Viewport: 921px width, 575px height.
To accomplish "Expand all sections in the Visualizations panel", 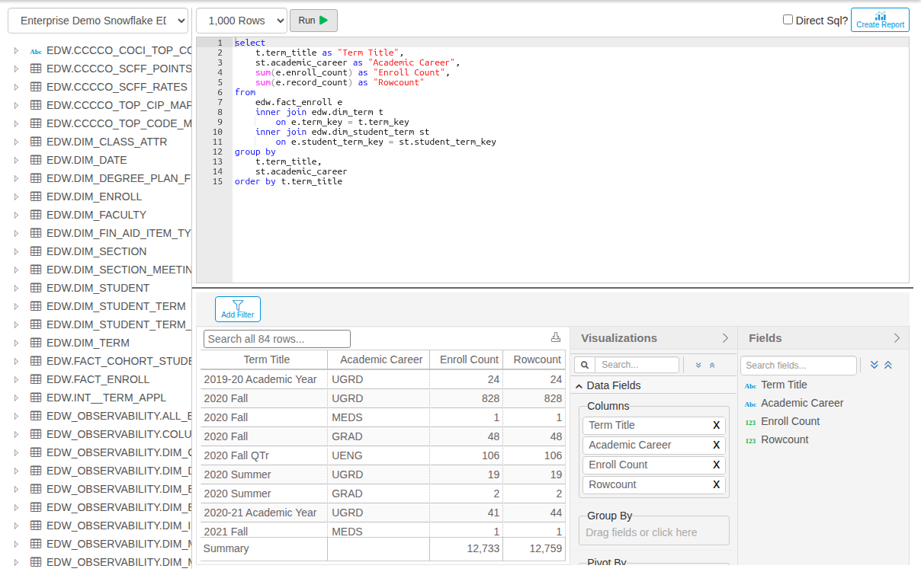I will [x=698, y=366].
